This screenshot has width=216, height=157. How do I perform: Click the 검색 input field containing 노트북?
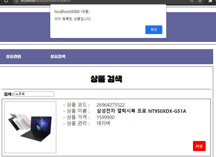pyautogui.click(x=34, y=94)
